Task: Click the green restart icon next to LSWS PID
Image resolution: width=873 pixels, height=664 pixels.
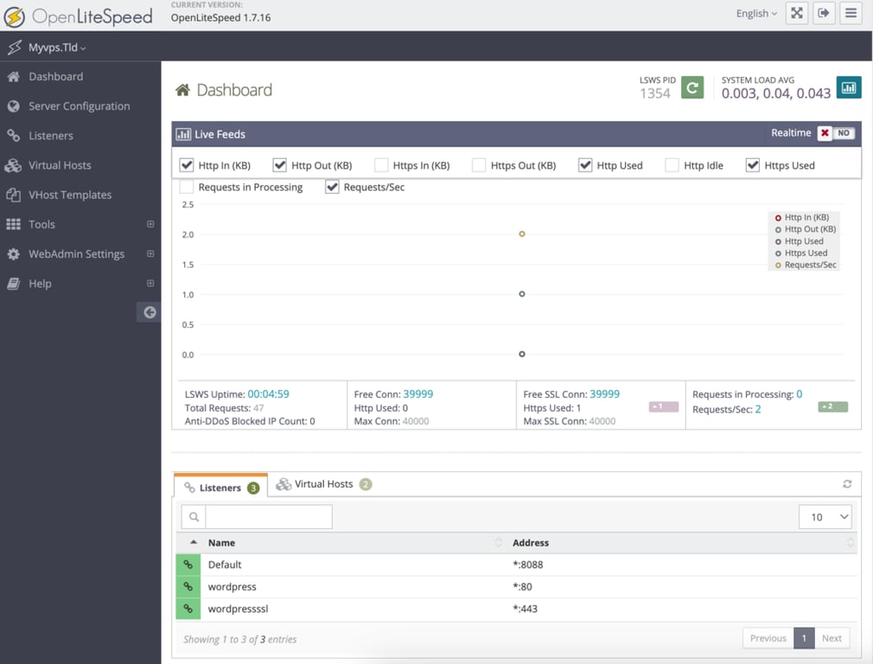Action: 692,86
